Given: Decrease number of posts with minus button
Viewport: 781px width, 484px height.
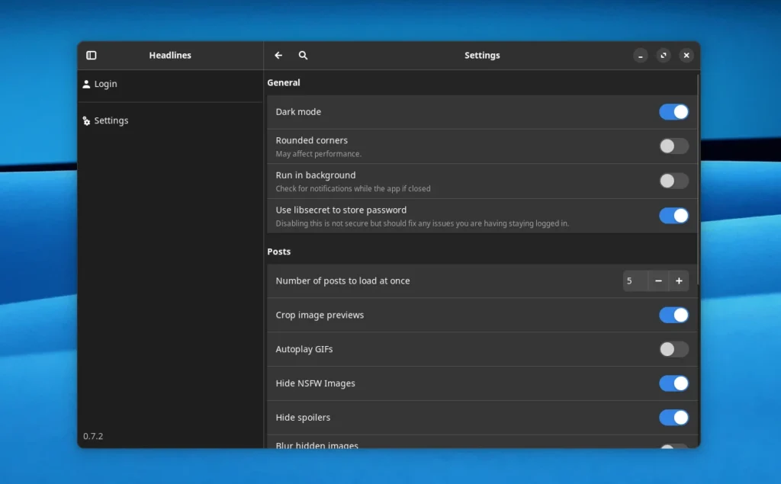Looking at the screenshot, I should 658,281.
